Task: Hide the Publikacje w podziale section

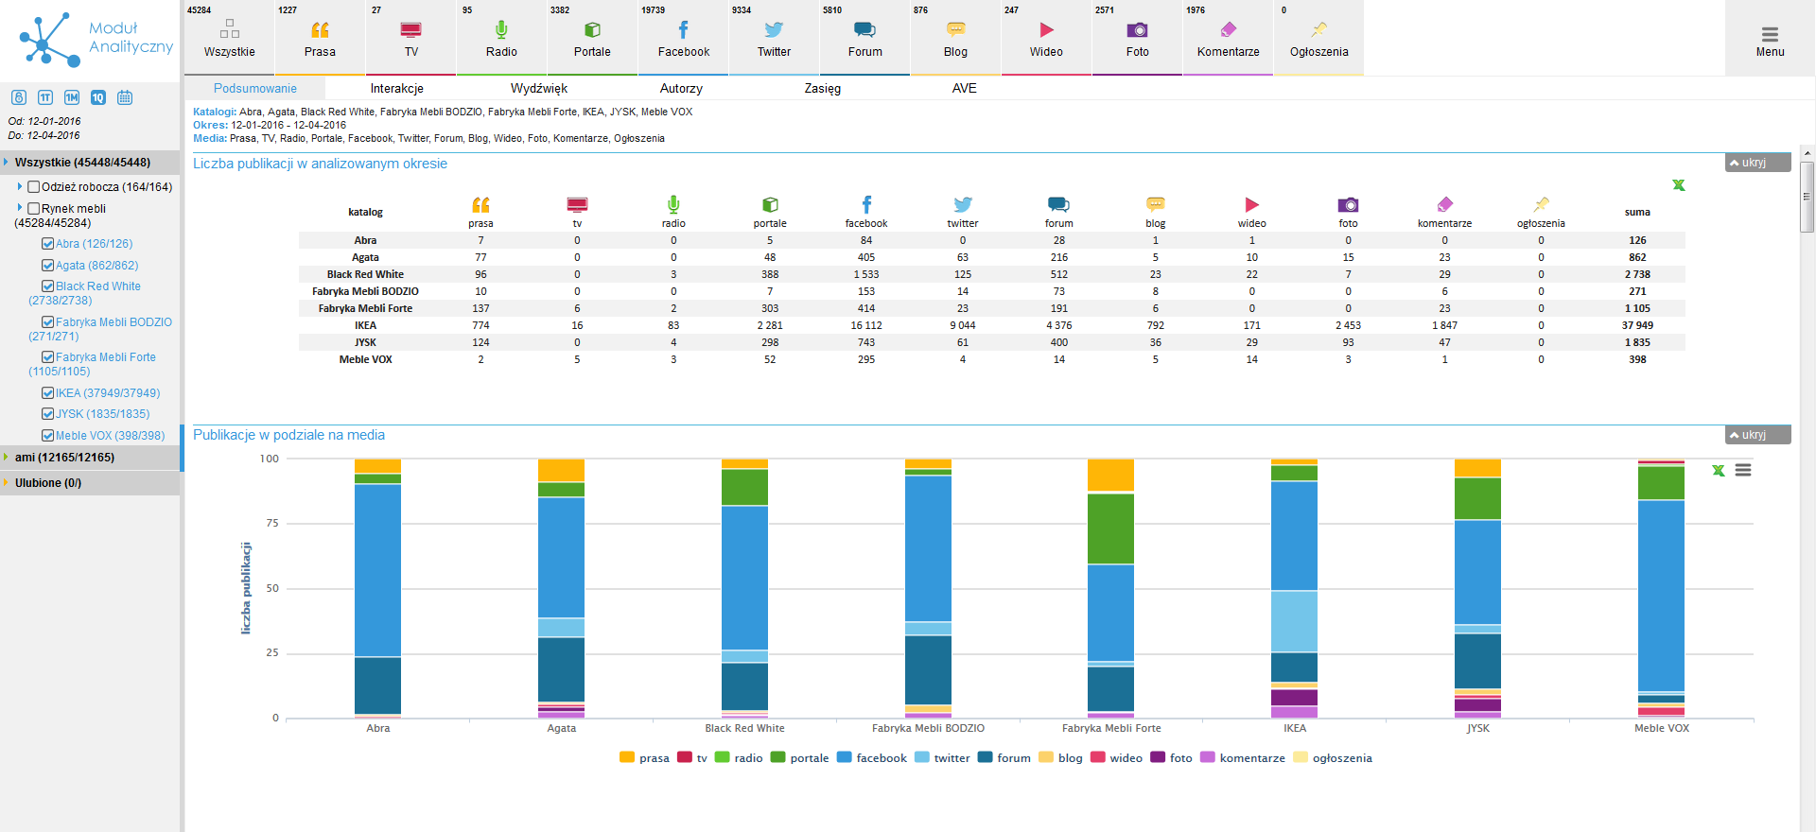Action: tap(1757, 435)
